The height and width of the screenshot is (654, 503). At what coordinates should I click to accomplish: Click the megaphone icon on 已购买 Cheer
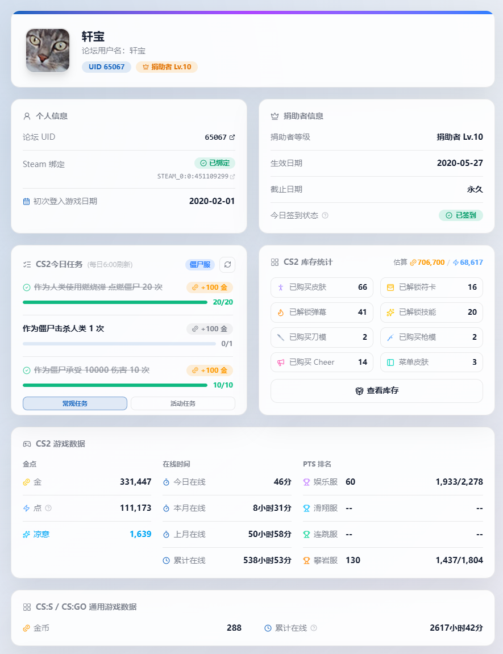pyautogui.click(x=281, y=363)
